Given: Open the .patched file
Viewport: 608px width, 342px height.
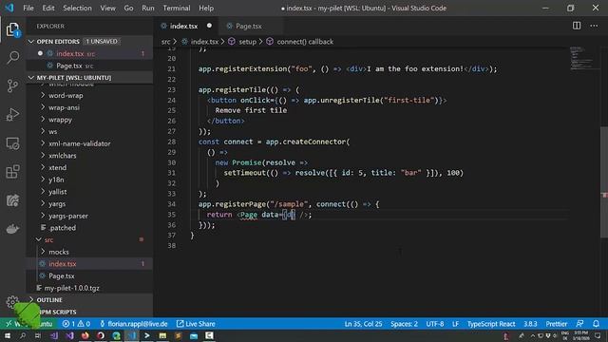Looking at the screenshot, I should click(63, 228).
